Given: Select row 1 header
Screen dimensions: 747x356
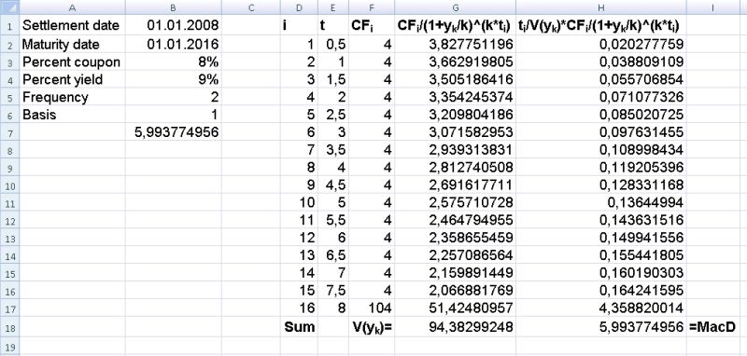Looking at the screenshot, I should click(10, 26).
